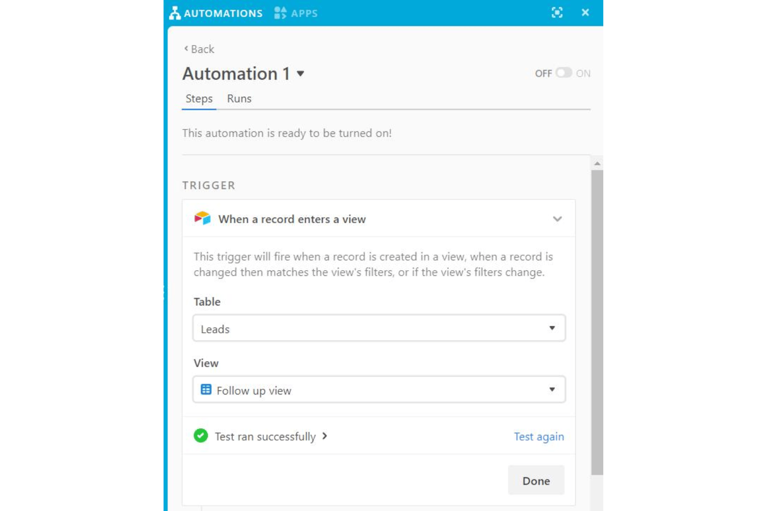Switch to the Runs tab
767x511 pixels.
click(239, 99)
